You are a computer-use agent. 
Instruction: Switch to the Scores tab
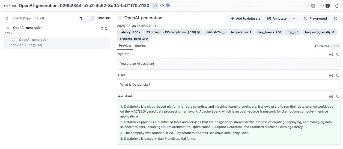click(140, 46)
